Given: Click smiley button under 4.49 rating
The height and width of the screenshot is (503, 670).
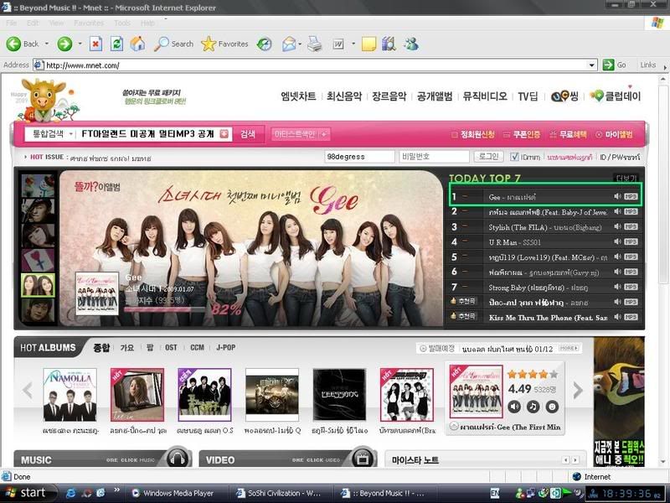Looking at the screenshot, I should (x=552, y=407).
